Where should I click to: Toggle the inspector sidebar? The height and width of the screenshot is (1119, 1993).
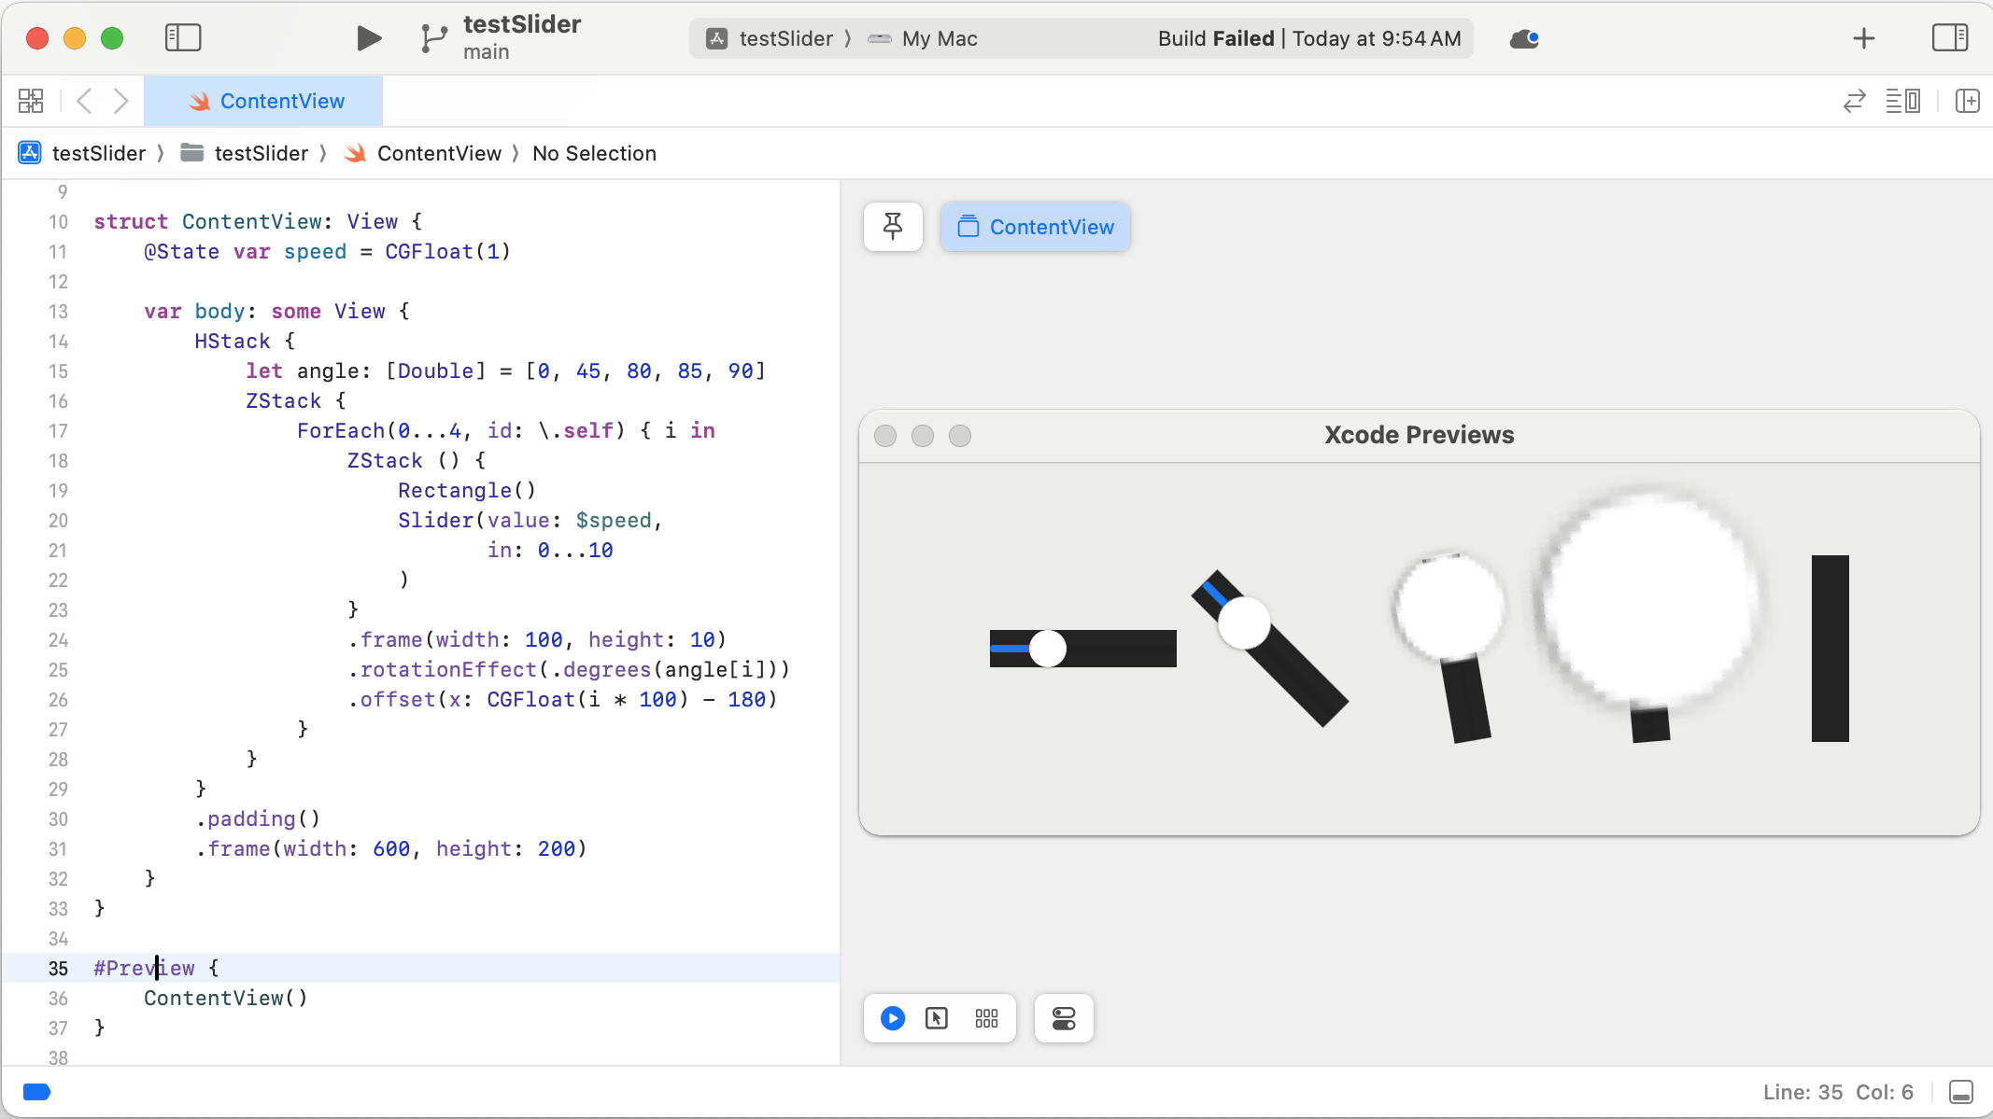[x=1950, y=38]
